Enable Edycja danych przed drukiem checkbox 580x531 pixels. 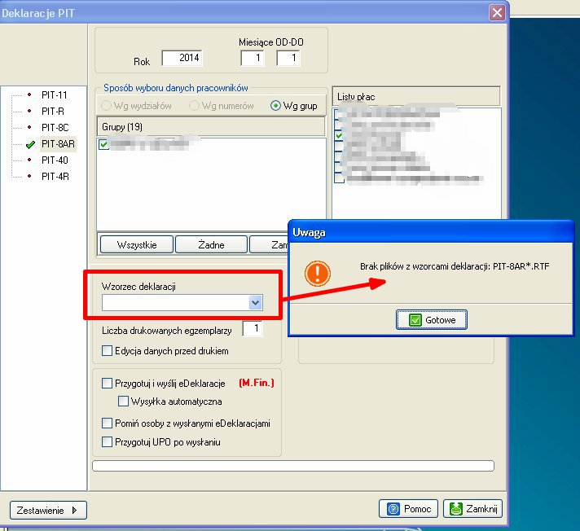(x=108, y=351)
